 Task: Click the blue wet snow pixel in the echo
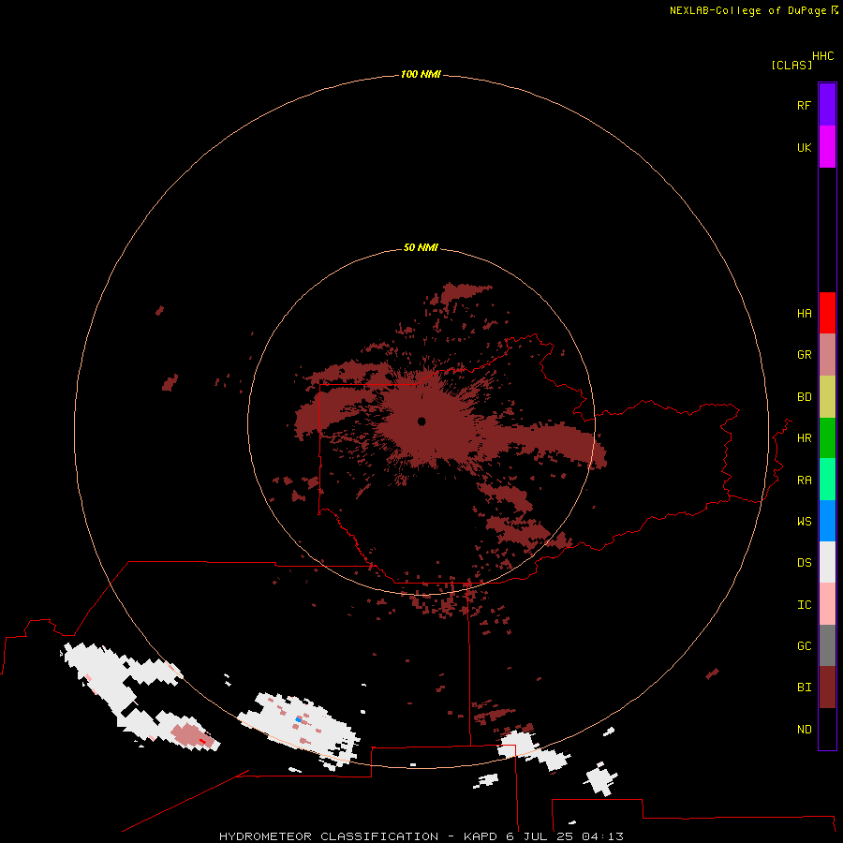(298, 718)
